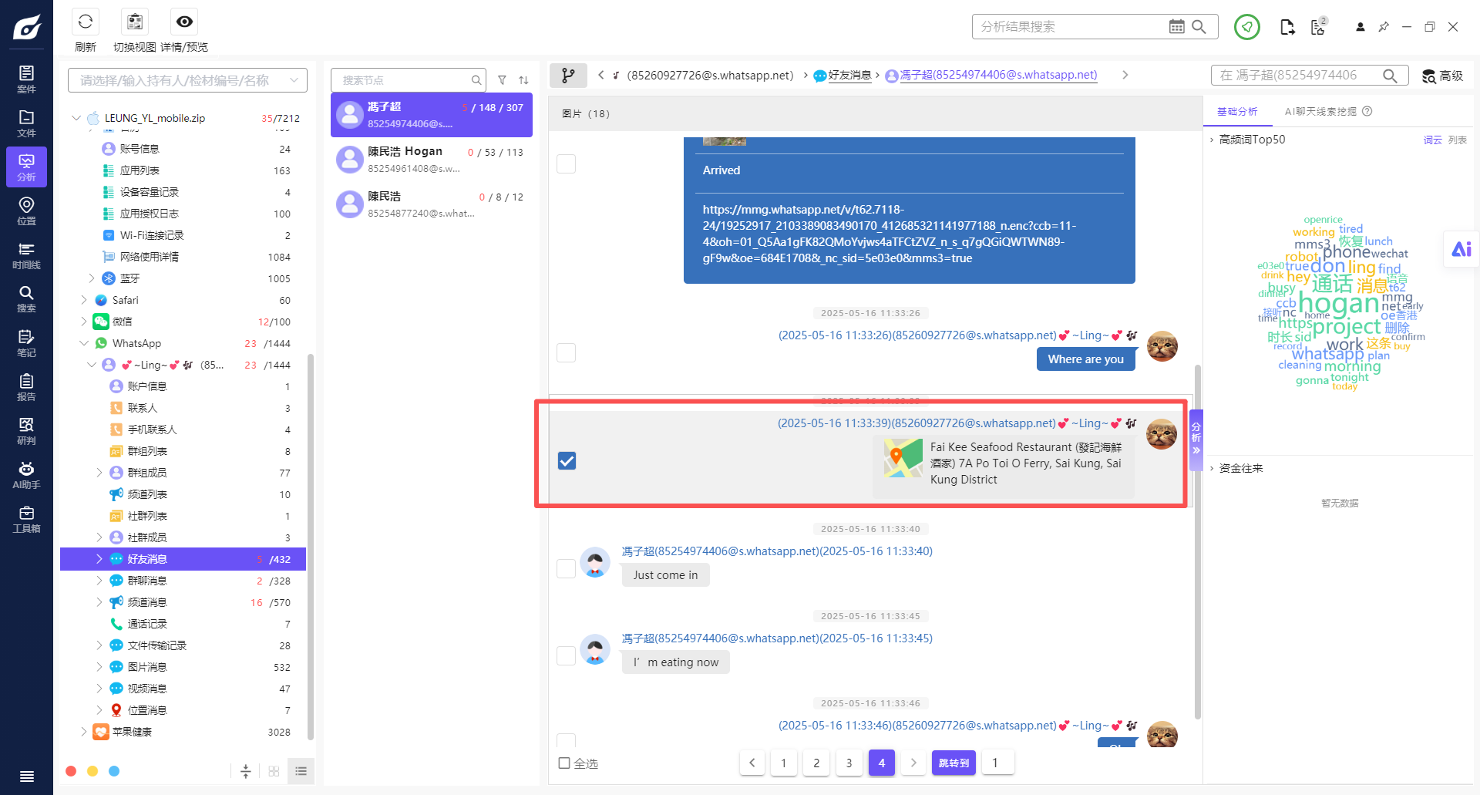1480x795 pixels.
Task: Collapse the WhatsApp tree node
Action: 84,343
